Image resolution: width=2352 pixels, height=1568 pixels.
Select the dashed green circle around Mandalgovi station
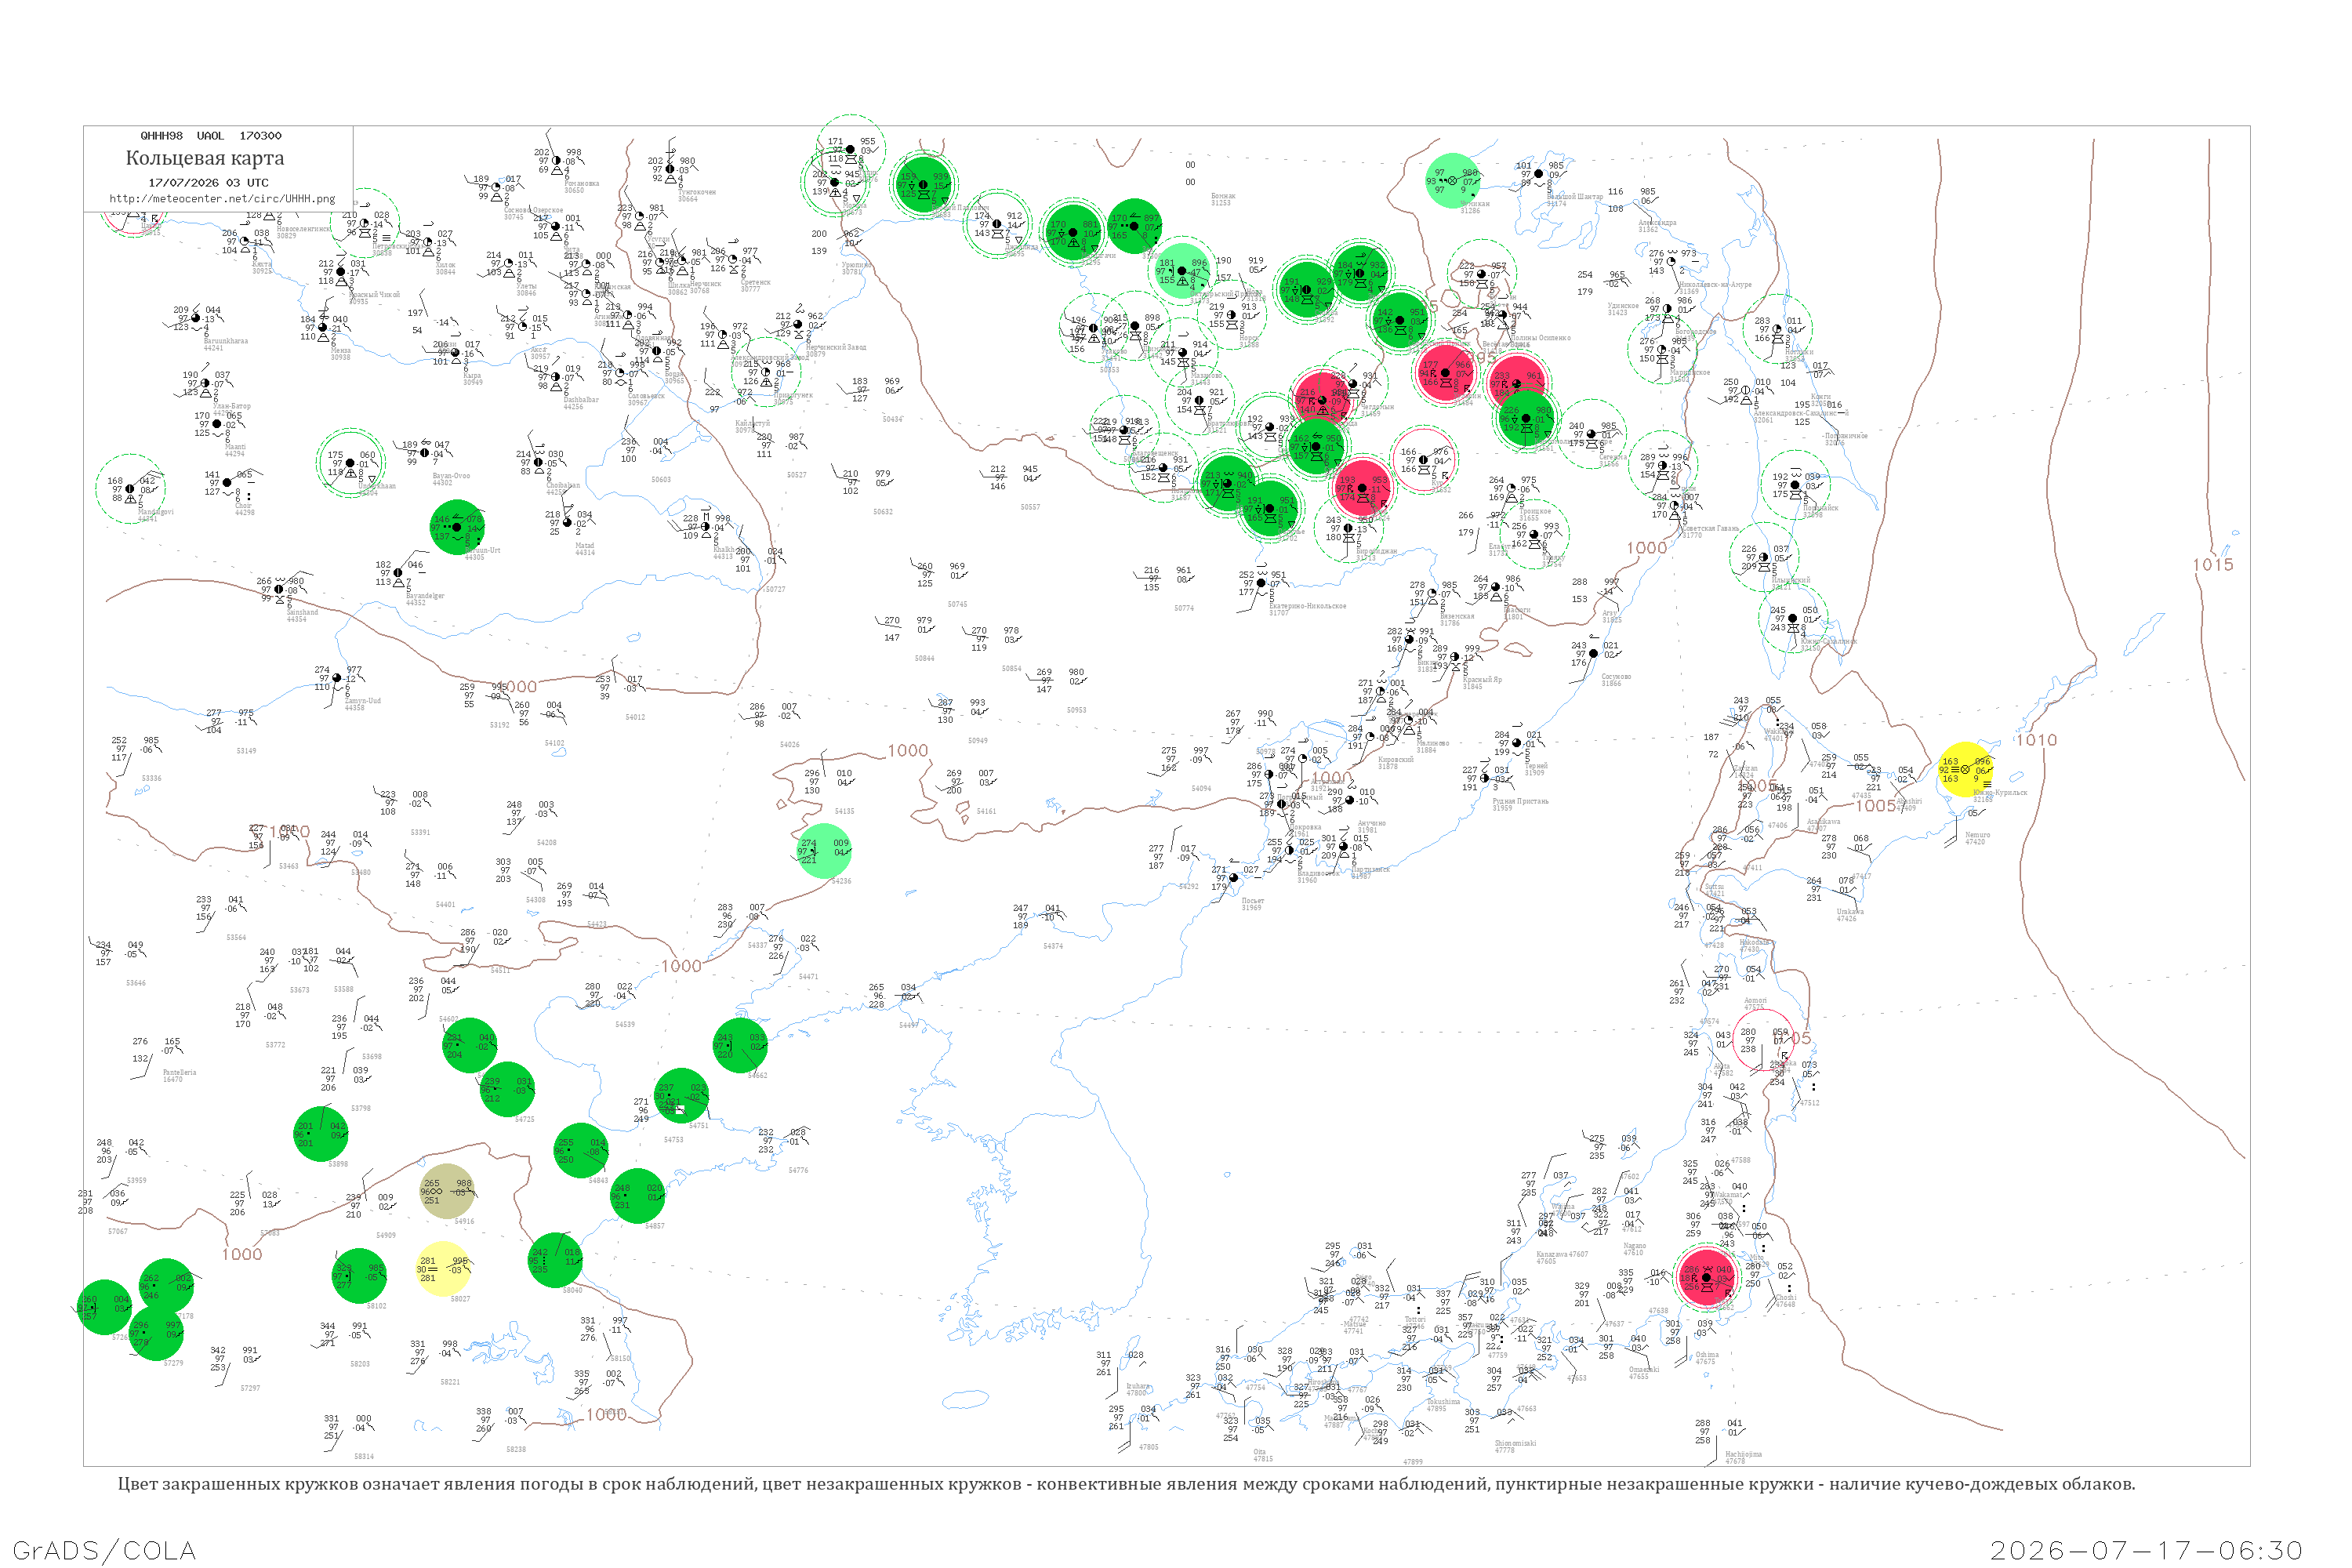[x=130, y=488]
